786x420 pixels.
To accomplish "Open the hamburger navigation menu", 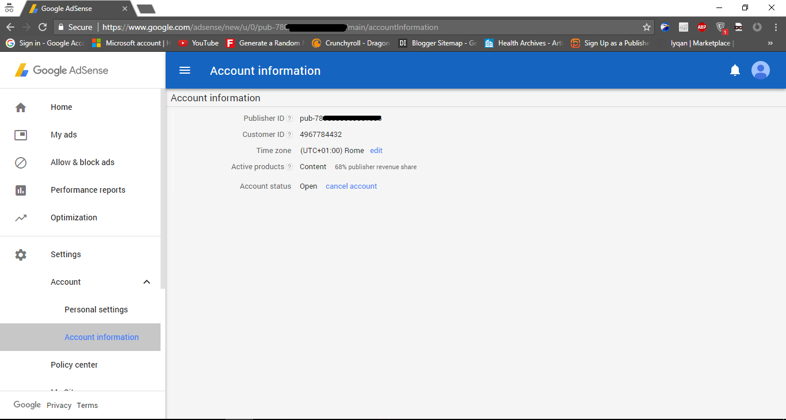I will [185, 70].
